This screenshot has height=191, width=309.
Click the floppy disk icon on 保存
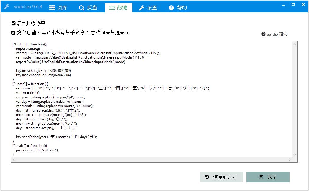261,177
